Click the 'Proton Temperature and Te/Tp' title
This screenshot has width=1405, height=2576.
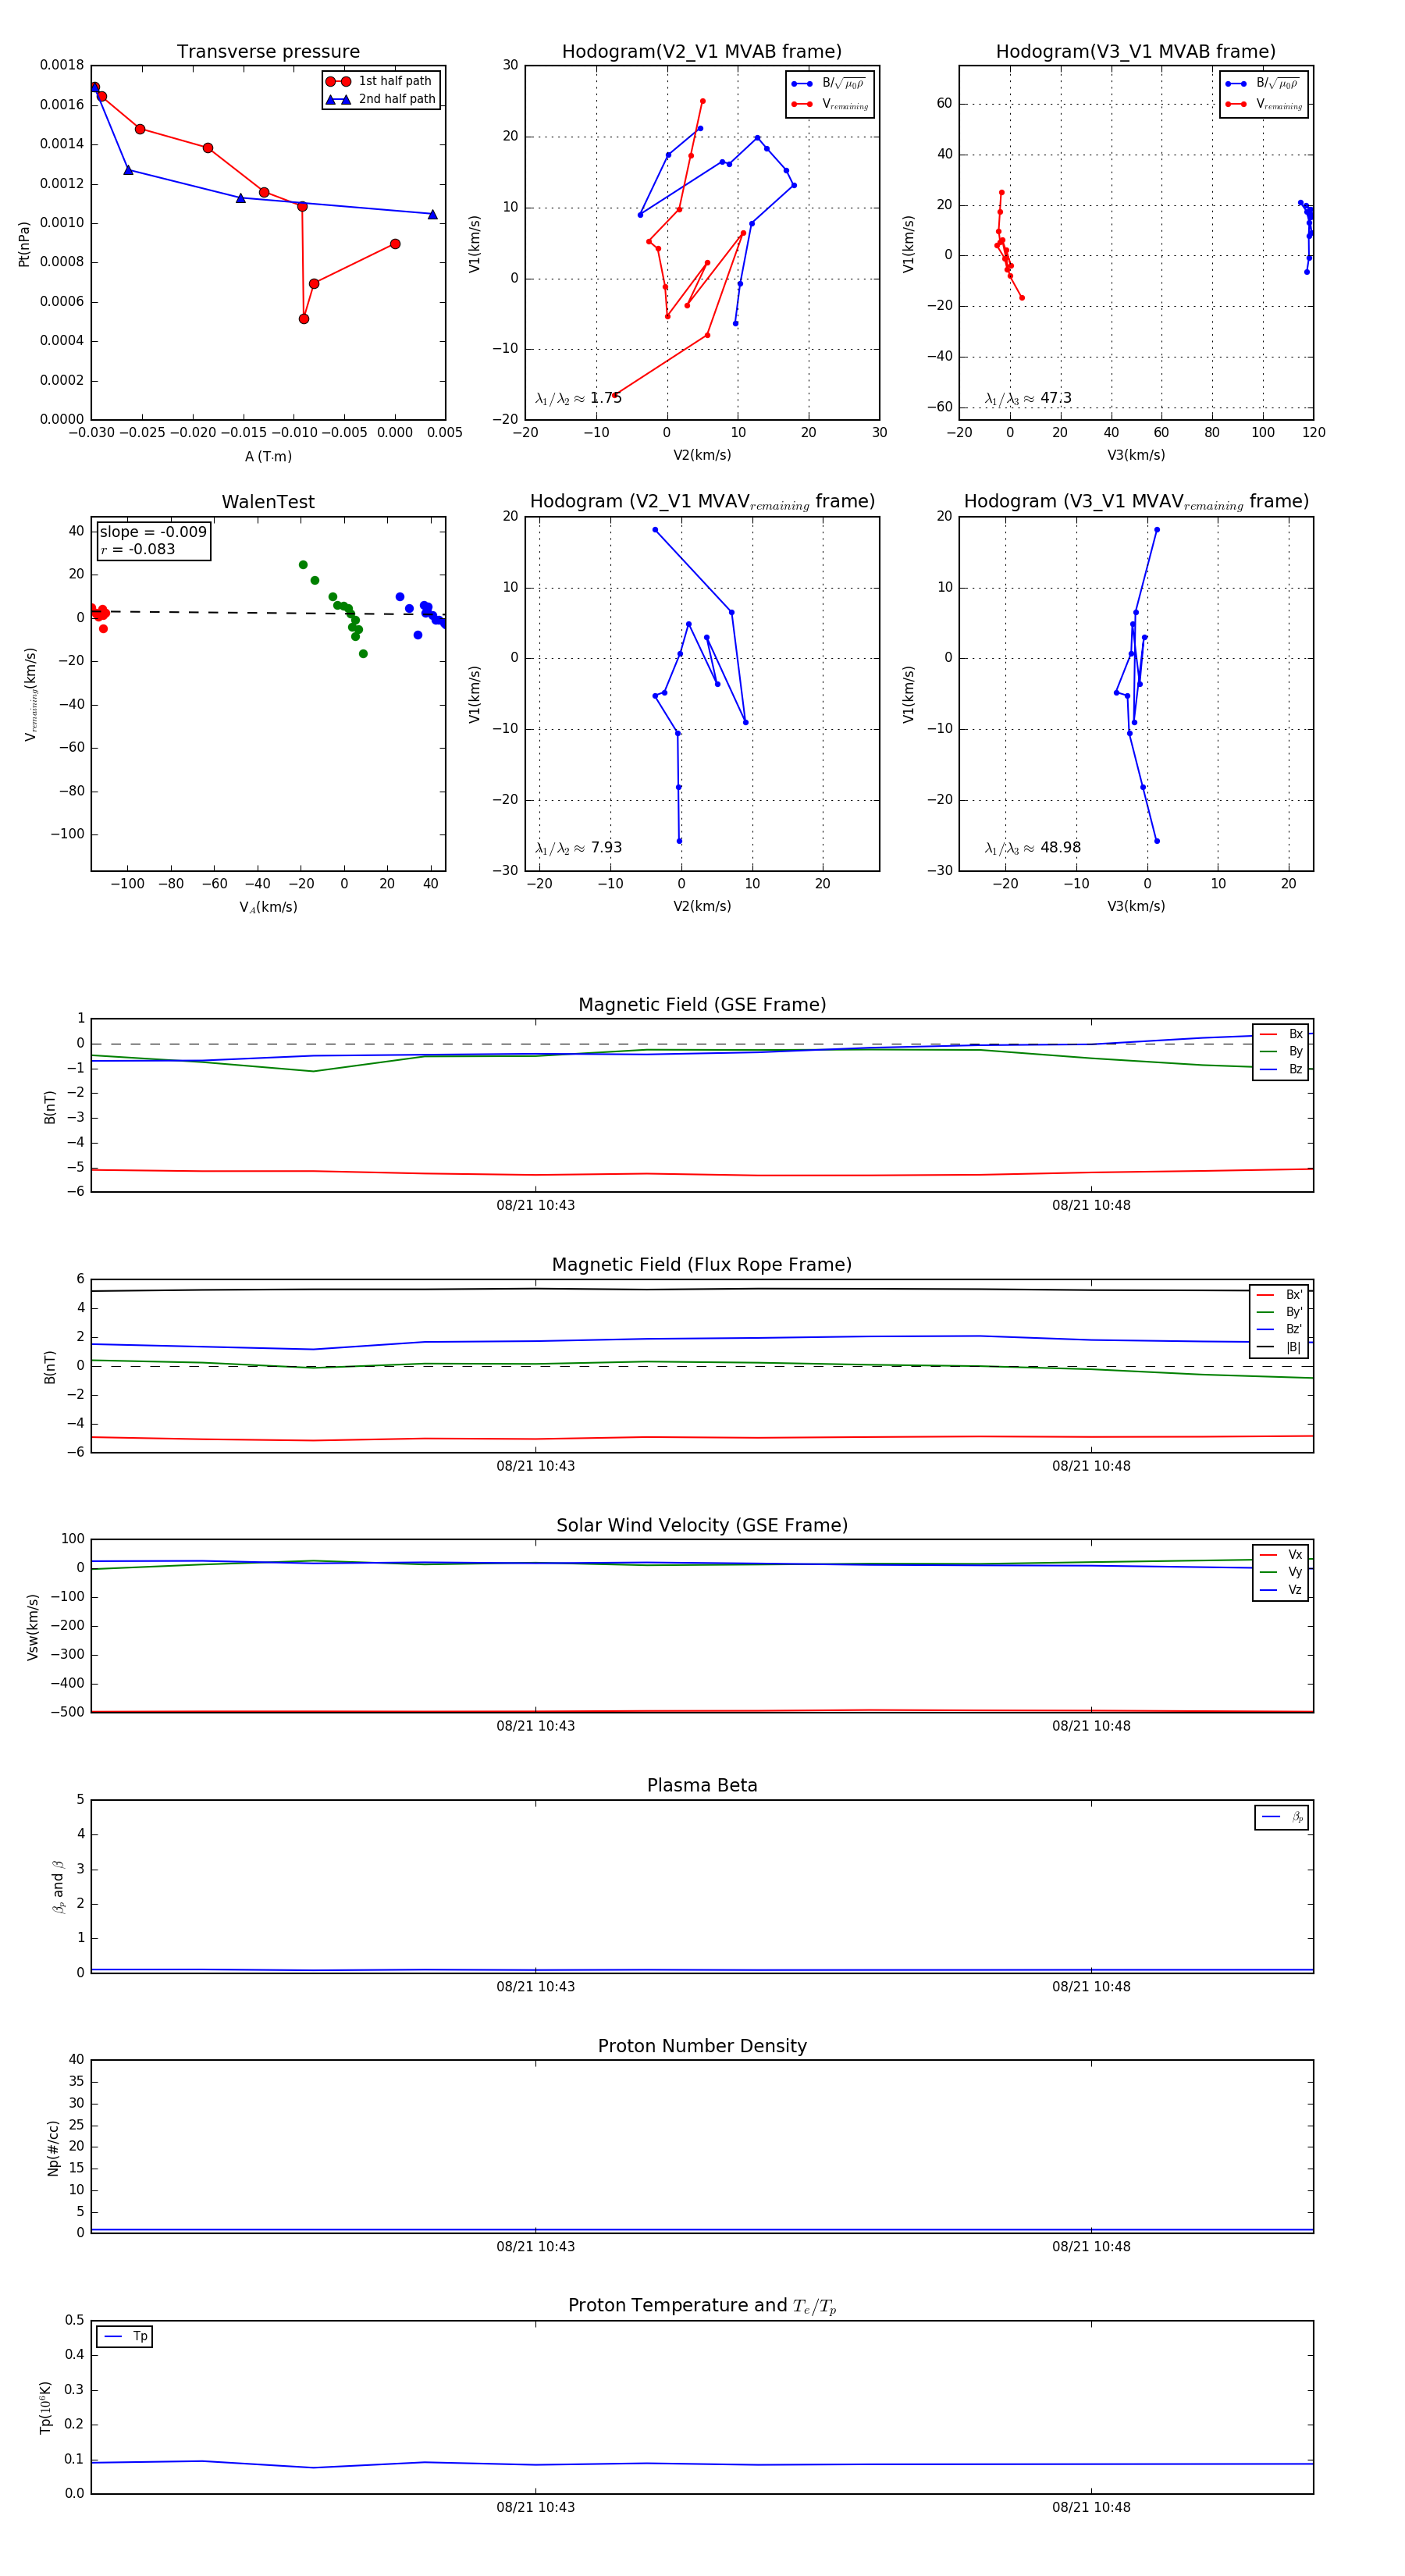[702, 2306]
